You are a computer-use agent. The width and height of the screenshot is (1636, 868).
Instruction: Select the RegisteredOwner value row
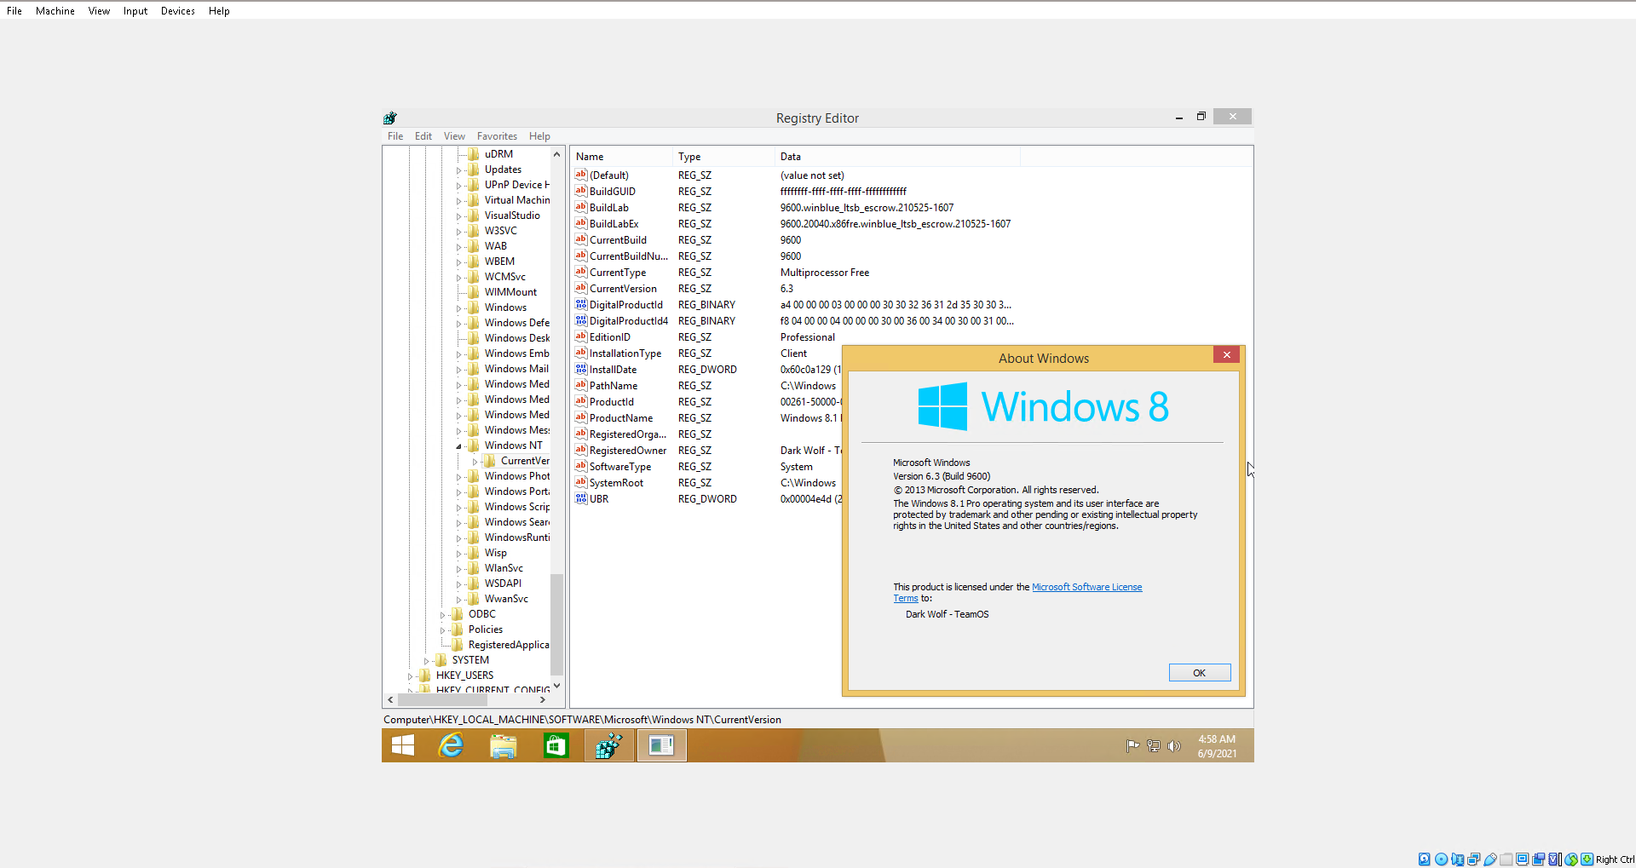point(707,451)
